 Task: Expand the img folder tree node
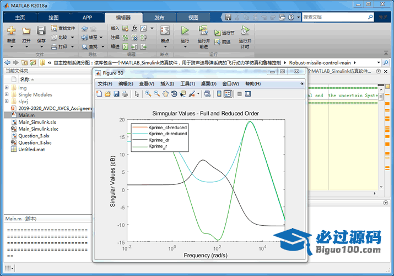7,88
